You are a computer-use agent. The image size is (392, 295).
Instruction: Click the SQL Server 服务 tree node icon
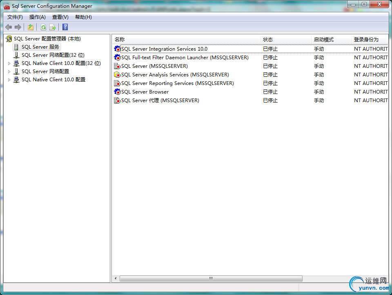click(16, 47)
